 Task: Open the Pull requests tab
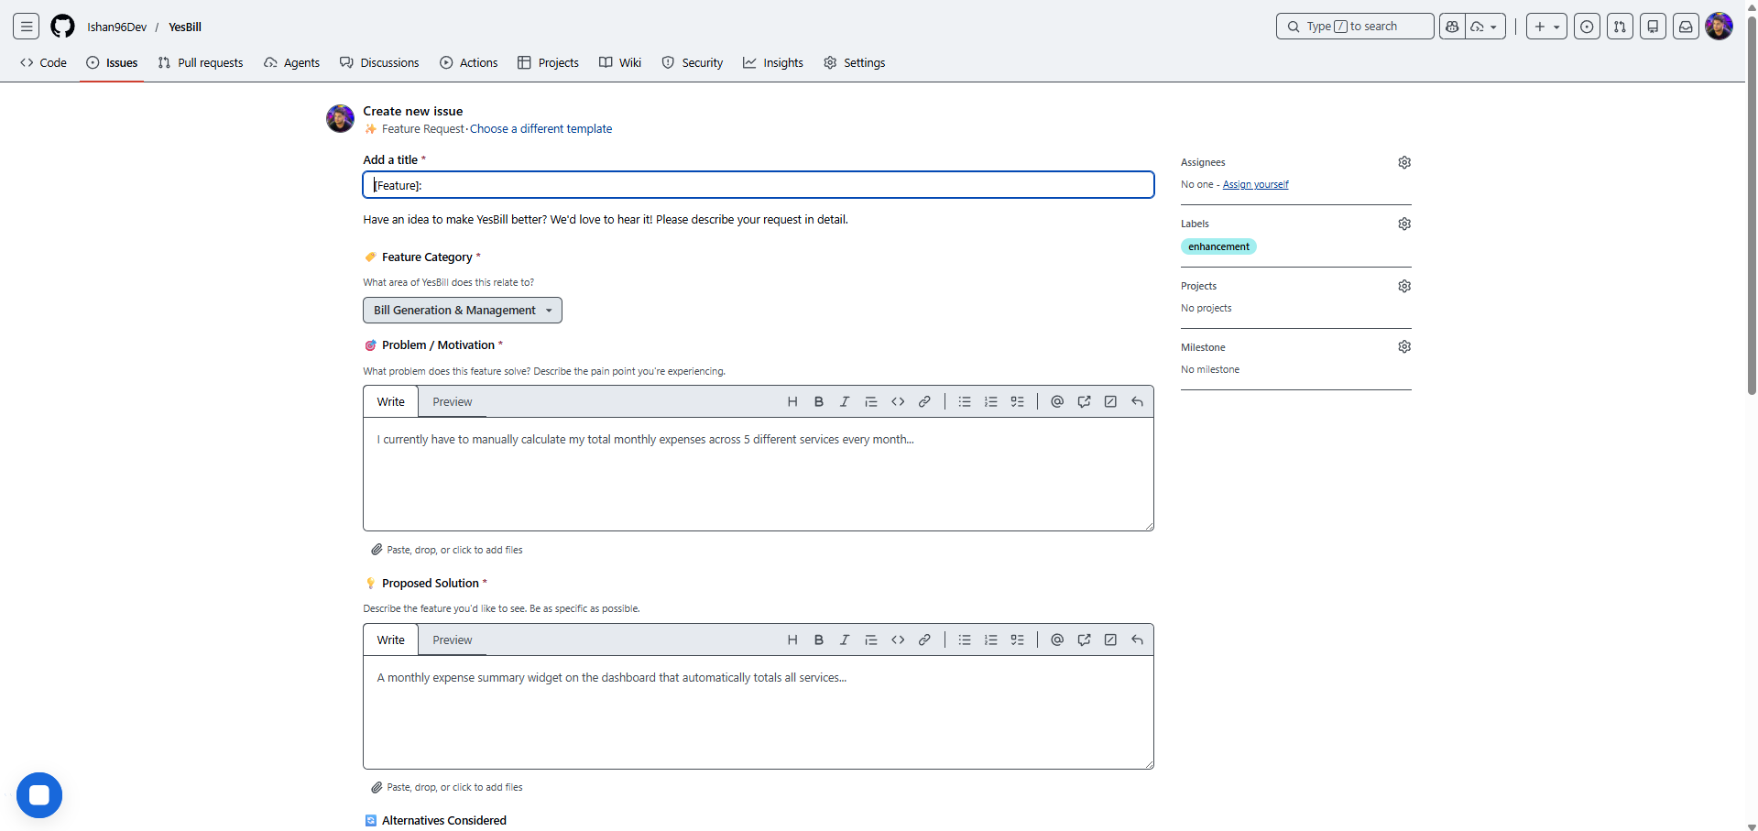201,62
